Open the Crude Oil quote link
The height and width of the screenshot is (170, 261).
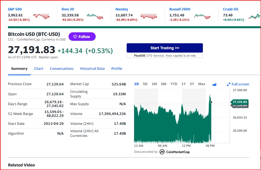coord(231,9)
